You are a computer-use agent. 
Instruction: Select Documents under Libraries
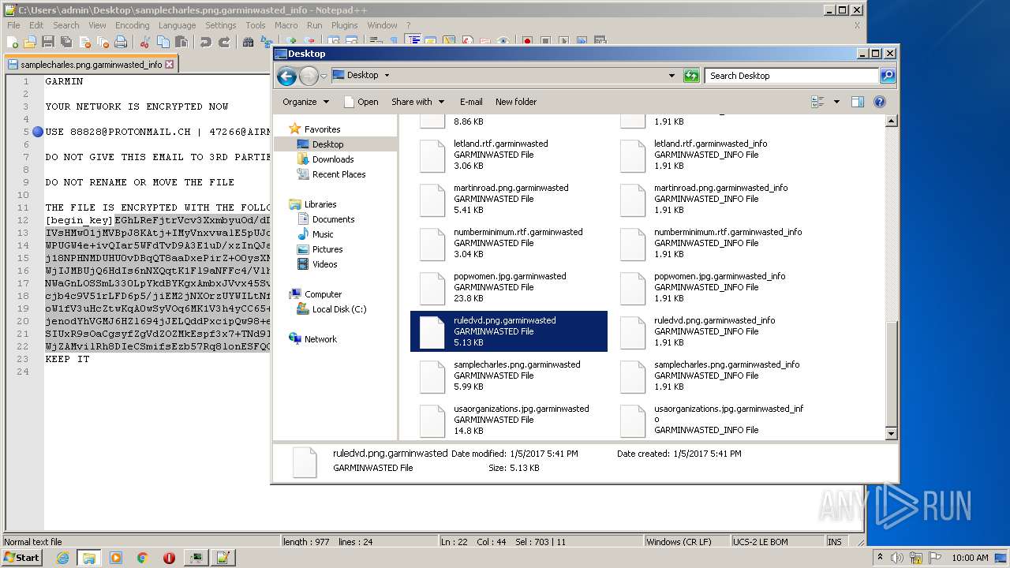(333, 219)
